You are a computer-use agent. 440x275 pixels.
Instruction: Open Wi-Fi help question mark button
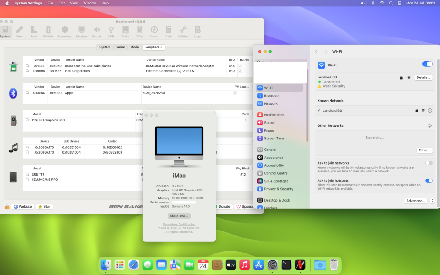432,201
